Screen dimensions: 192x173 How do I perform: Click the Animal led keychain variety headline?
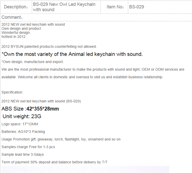[72, 54]
